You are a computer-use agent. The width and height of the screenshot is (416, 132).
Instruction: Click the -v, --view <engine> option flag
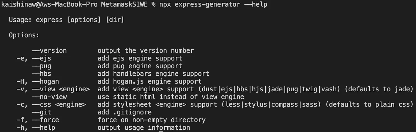(x=53, y=89)
